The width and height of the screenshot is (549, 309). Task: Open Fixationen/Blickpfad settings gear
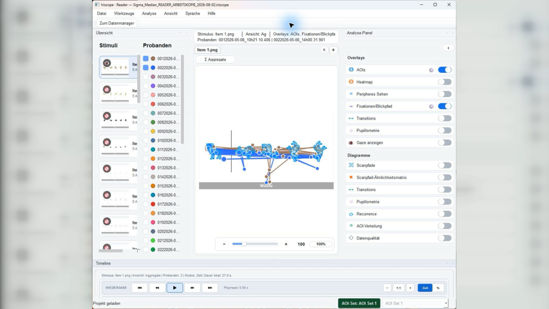pos(431,107)
